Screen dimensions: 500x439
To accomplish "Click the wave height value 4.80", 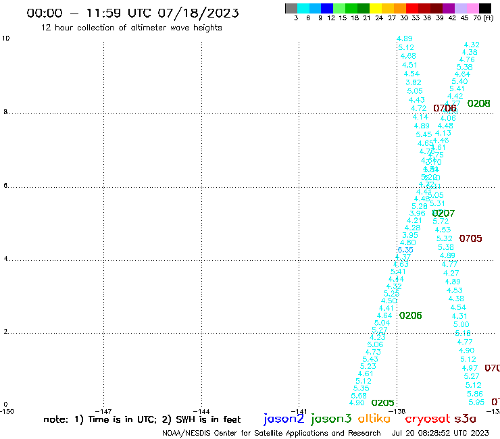I will tap(408, 242).
